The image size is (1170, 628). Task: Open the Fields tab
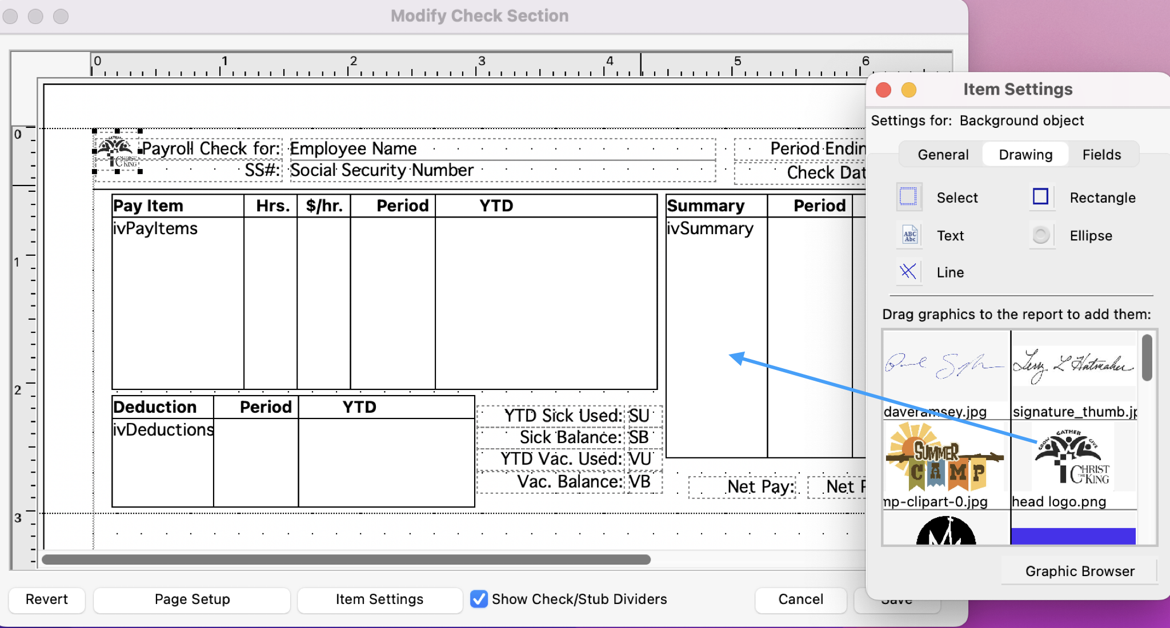tap(1101, 155)
